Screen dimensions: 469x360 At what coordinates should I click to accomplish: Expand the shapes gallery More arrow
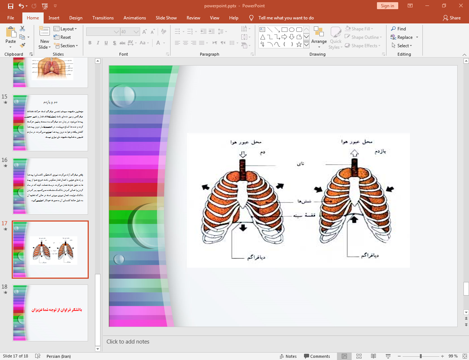(x=306, y=45)
